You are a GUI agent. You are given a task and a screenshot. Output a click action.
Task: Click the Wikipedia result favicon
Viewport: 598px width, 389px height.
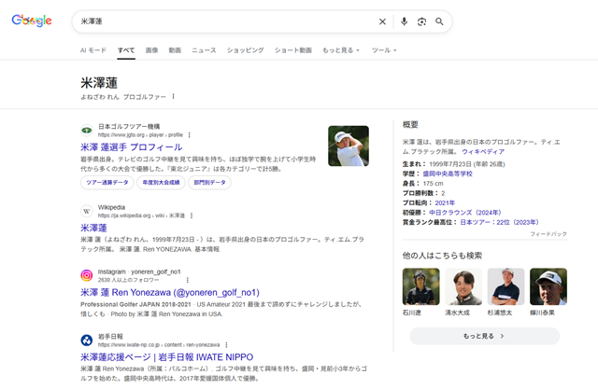click(x=86, y=212)
